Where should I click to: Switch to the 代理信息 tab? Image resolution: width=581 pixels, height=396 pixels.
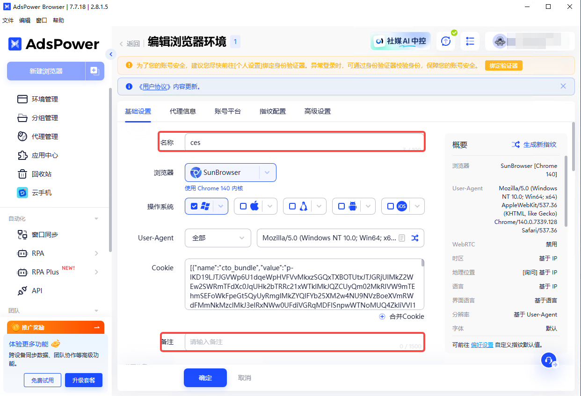tap(182, 111)
